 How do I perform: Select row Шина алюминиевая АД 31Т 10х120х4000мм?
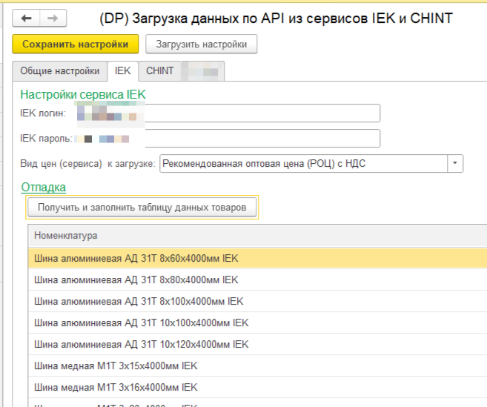142,344
